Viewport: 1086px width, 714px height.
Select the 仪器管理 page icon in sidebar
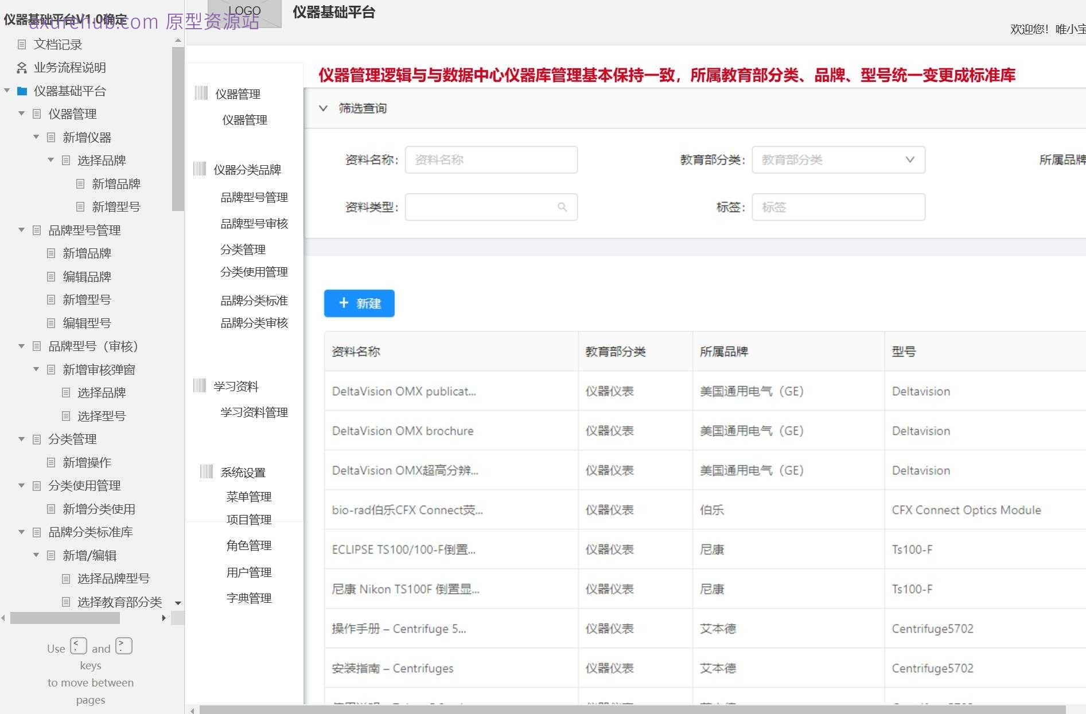pos(36,114)
